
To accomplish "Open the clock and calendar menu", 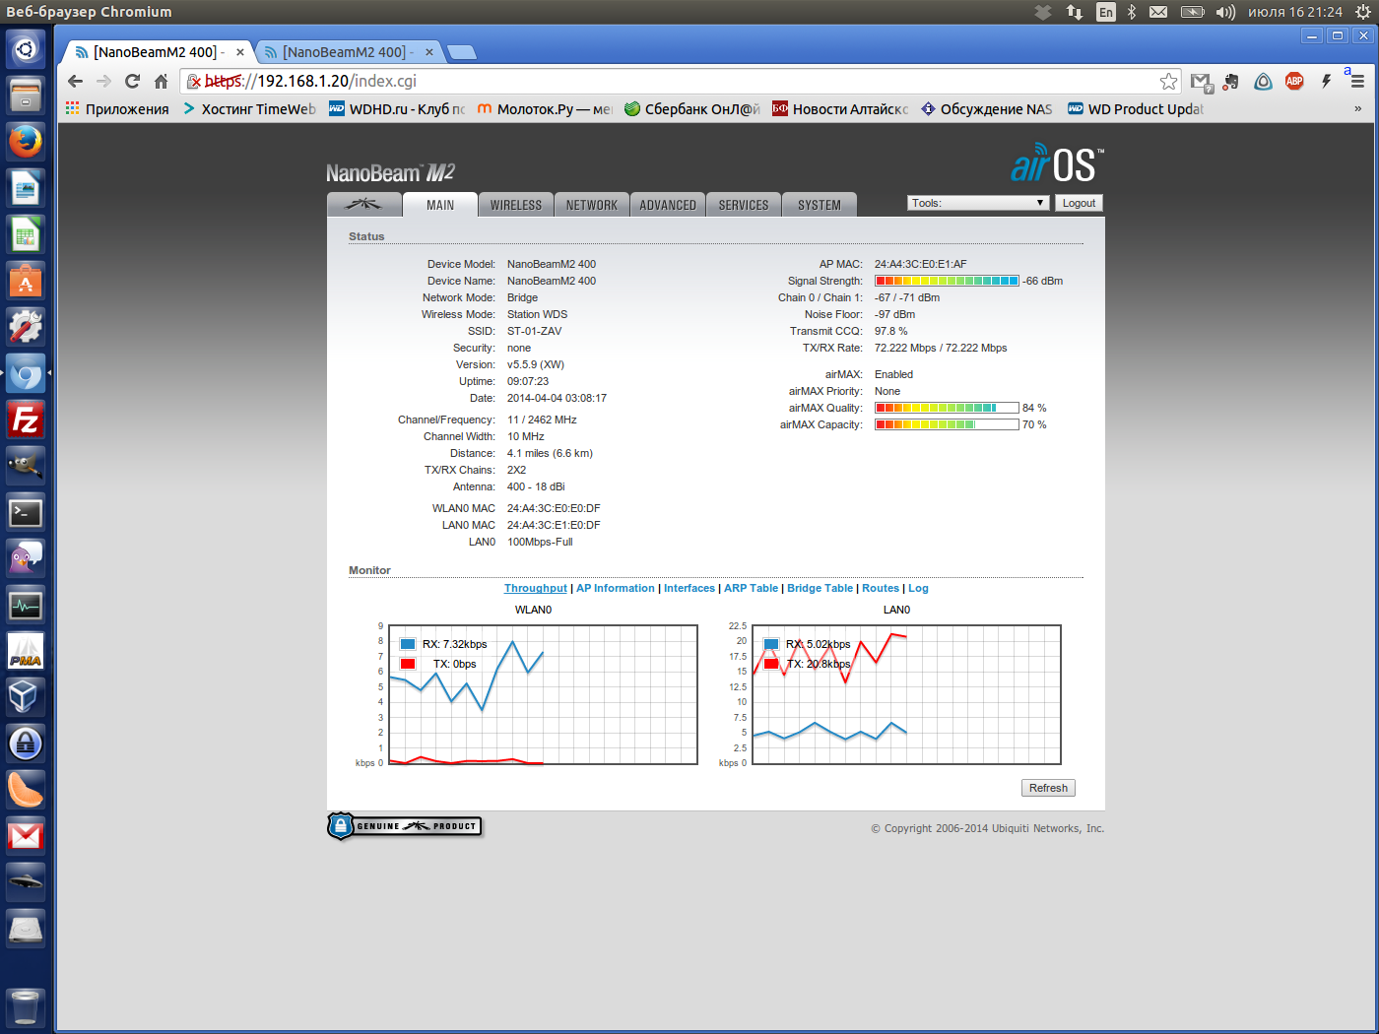I will point(1295,12).
